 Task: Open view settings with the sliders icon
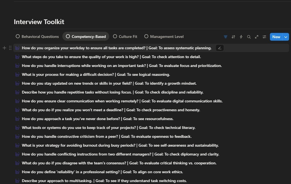(x=264, y=37)
